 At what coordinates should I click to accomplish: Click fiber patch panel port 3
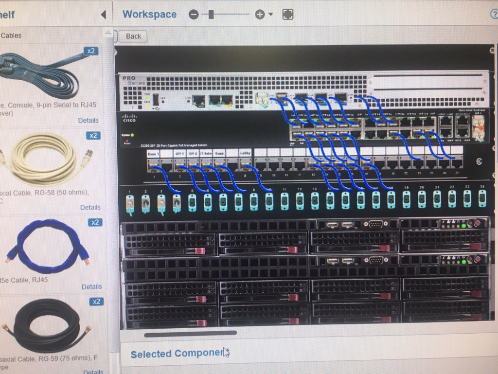point(161,203)
